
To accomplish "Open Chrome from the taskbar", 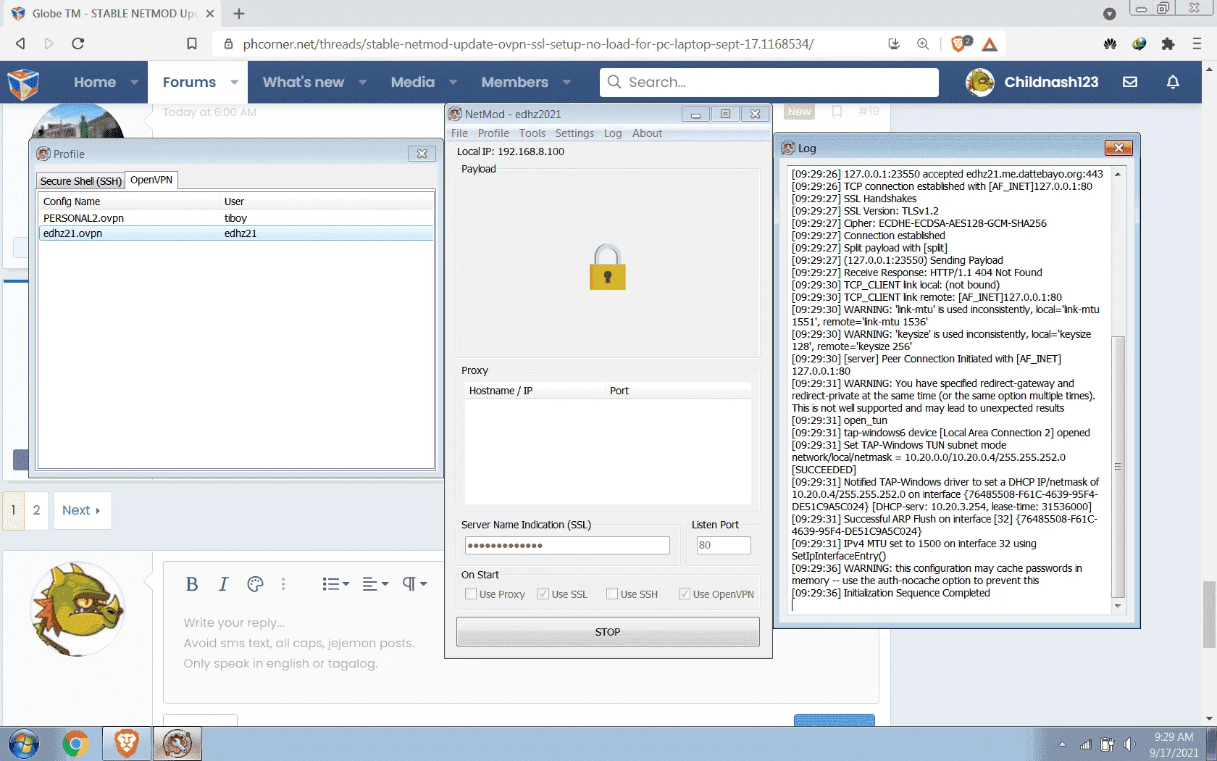I will 75,744.
